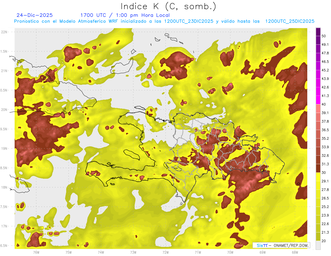Select the '17N' latitude label

tap(5, 226)
